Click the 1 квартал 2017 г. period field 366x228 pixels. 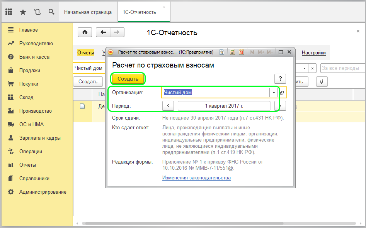point(224,106)
